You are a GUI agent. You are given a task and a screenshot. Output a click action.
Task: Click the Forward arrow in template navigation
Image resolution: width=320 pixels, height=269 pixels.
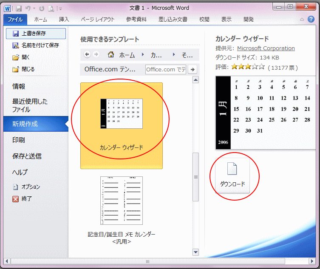[x=96, y=54]
